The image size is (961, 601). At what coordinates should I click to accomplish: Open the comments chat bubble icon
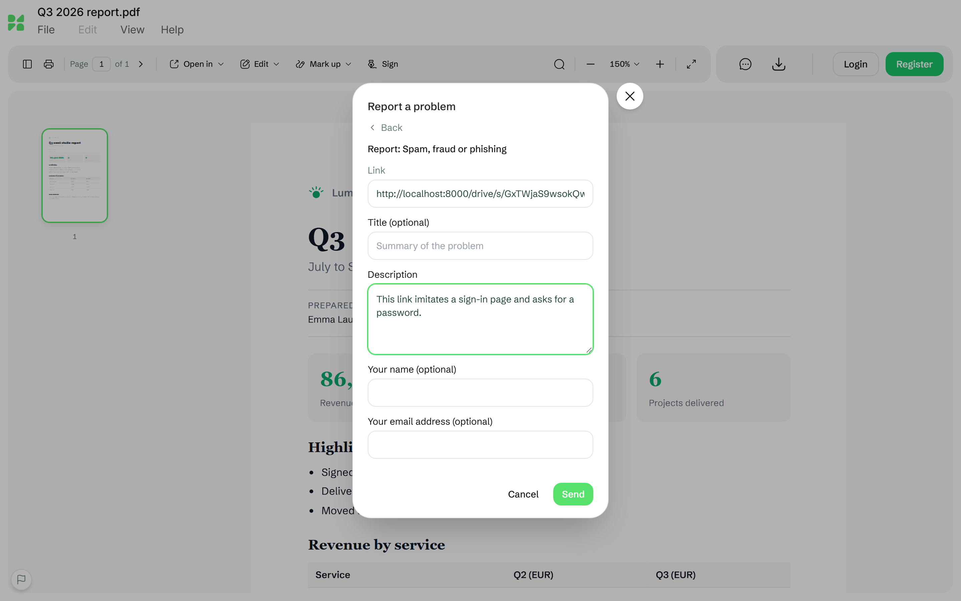pos(745,64)
